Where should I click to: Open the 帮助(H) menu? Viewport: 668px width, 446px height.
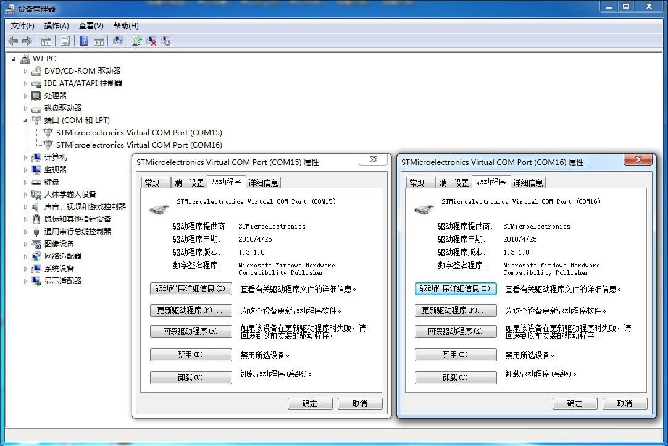click(126, 26)
